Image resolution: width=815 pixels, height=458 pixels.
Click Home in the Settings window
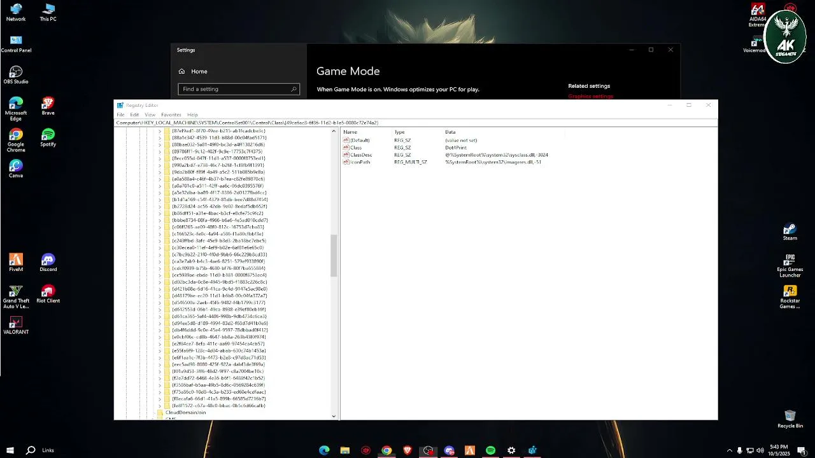[x=199, y=71]
